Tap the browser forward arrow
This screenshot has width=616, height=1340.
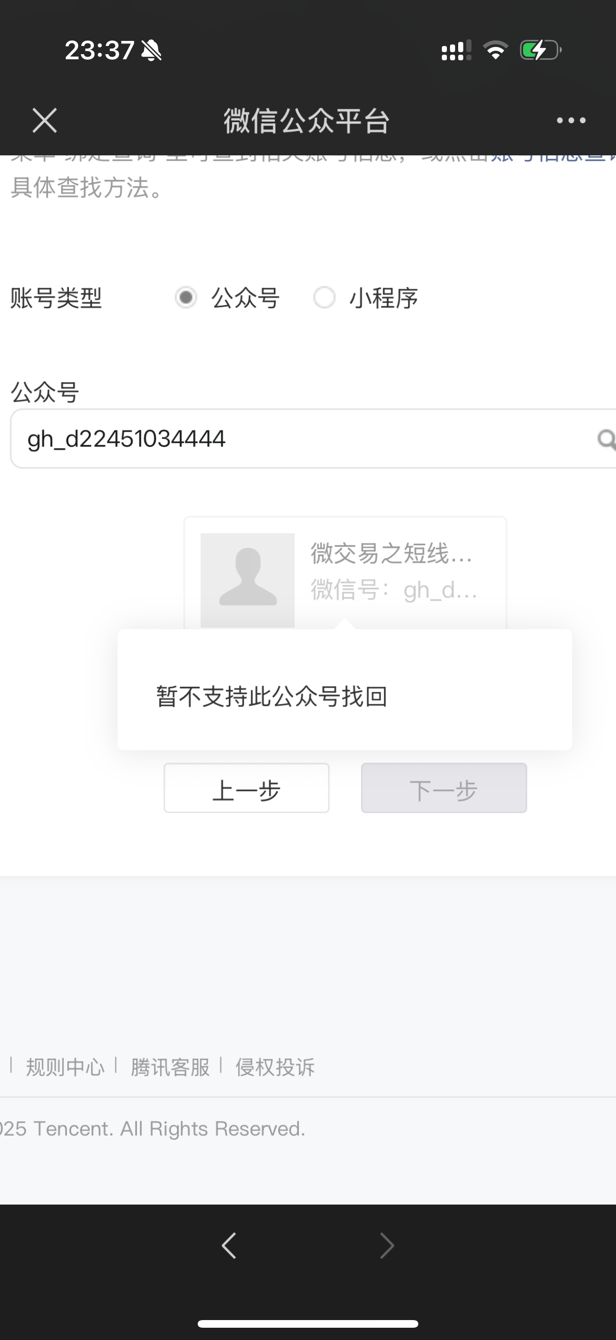387,1245
